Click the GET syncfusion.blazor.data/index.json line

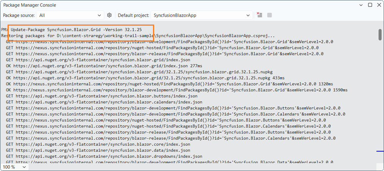tap(98, 151)
